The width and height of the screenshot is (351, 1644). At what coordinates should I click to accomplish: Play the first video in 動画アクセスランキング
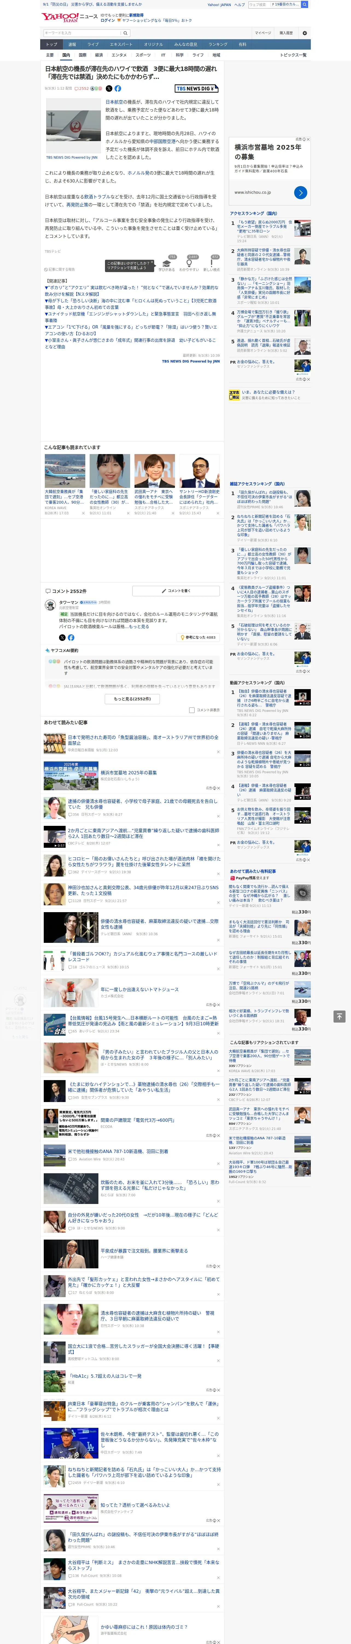(303, 698)
